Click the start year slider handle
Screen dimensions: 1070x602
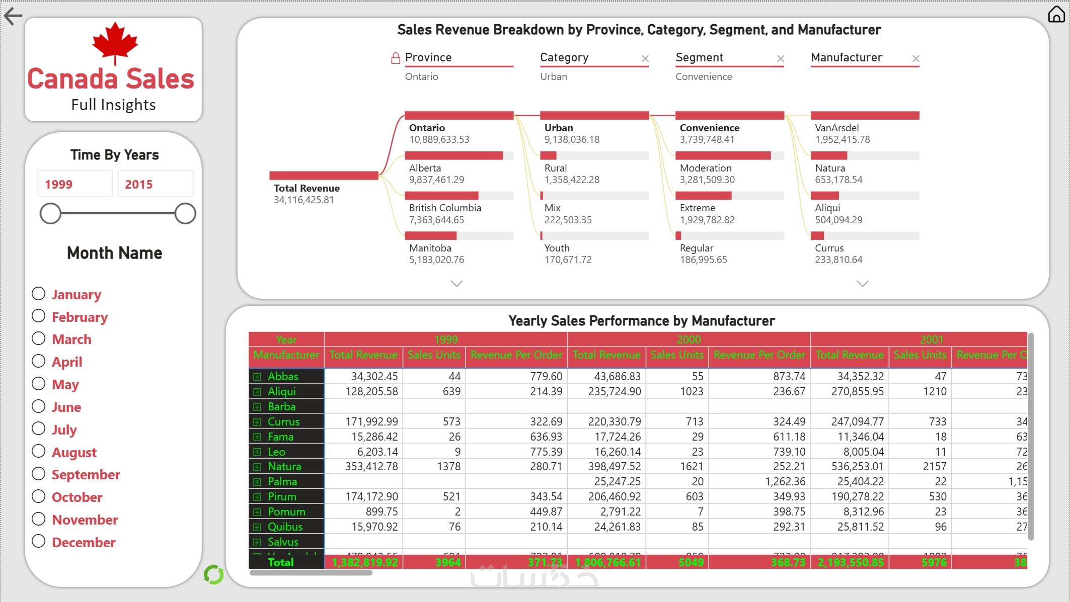[x=50, y=213]
